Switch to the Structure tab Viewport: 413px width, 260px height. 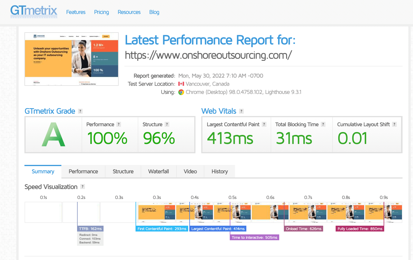pos(123,171)
